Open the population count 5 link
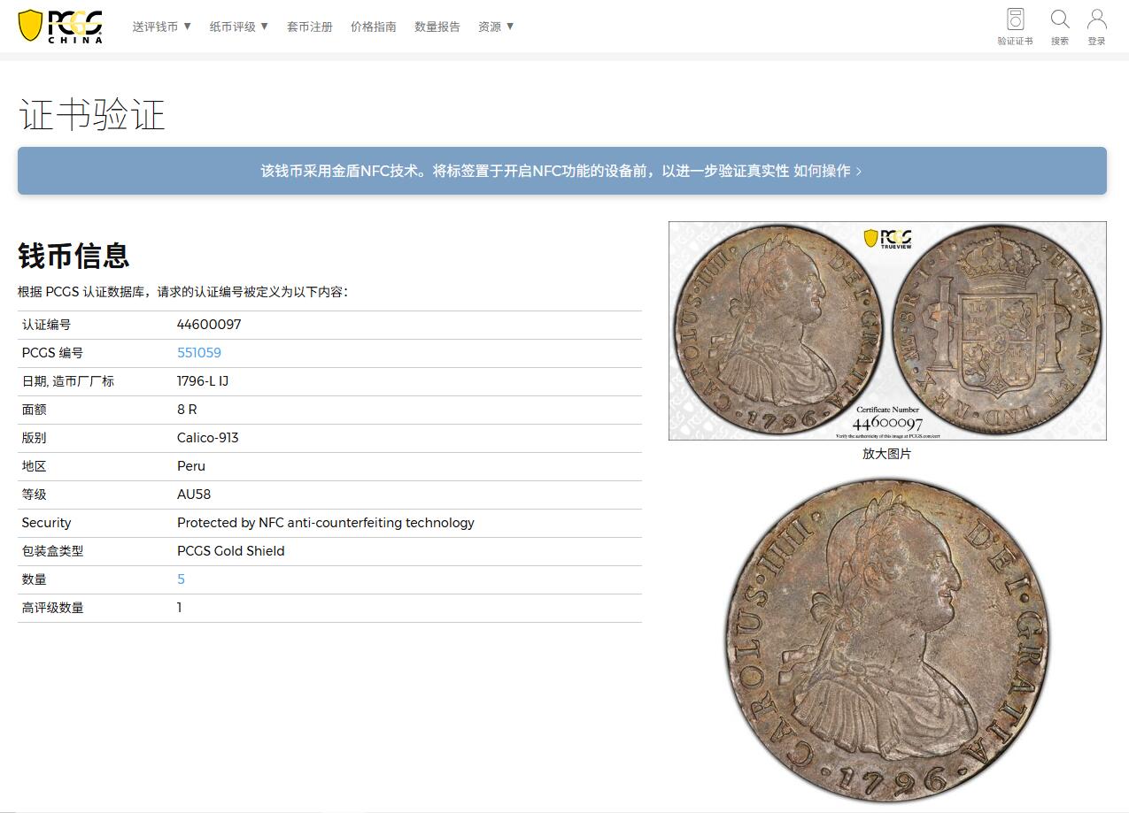This screenshot has width=1129, height=813. pyautogui.click(x=181, y=579)
